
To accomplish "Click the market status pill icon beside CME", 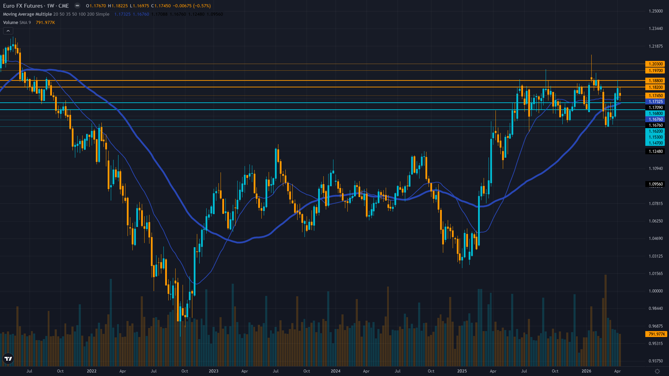I will tap(77, 6).
